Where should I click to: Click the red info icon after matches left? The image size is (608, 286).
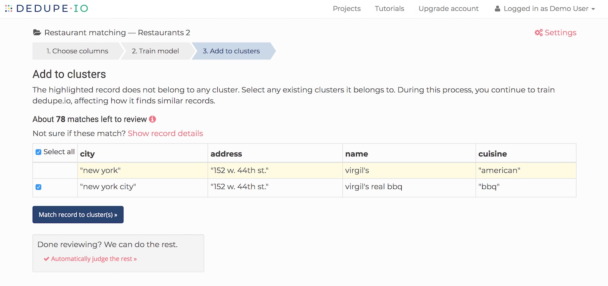click(152, 119)
